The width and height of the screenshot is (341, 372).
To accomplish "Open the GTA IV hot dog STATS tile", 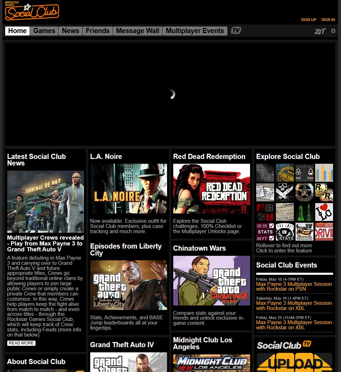I will pos(304,232).
